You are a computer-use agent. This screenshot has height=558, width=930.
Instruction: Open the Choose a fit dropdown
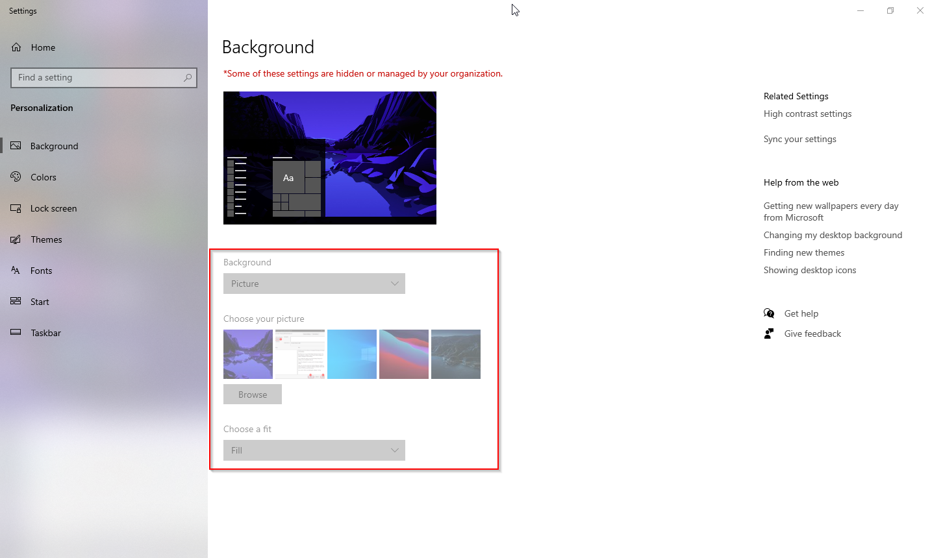(314, 450)
